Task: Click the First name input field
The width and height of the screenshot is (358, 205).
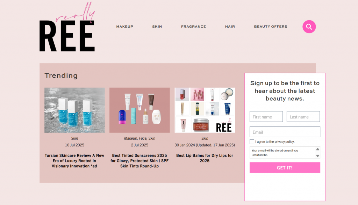Action: 266,116
